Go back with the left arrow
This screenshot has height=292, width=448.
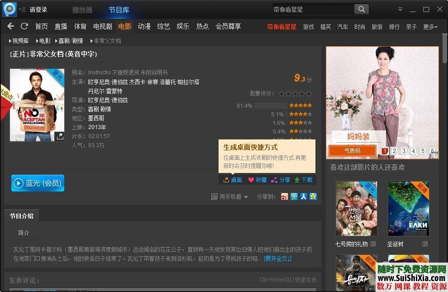(10, 26)
